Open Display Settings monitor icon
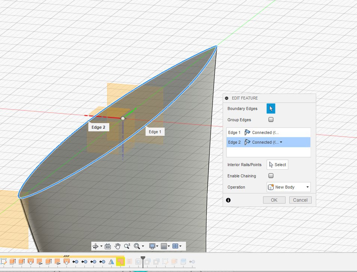This screenshot has width=357, height=272. coord(152,246)
